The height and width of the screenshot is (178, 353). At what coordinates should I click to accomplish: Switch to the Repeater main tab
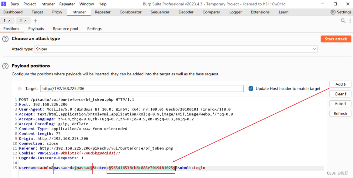[103, 12]
